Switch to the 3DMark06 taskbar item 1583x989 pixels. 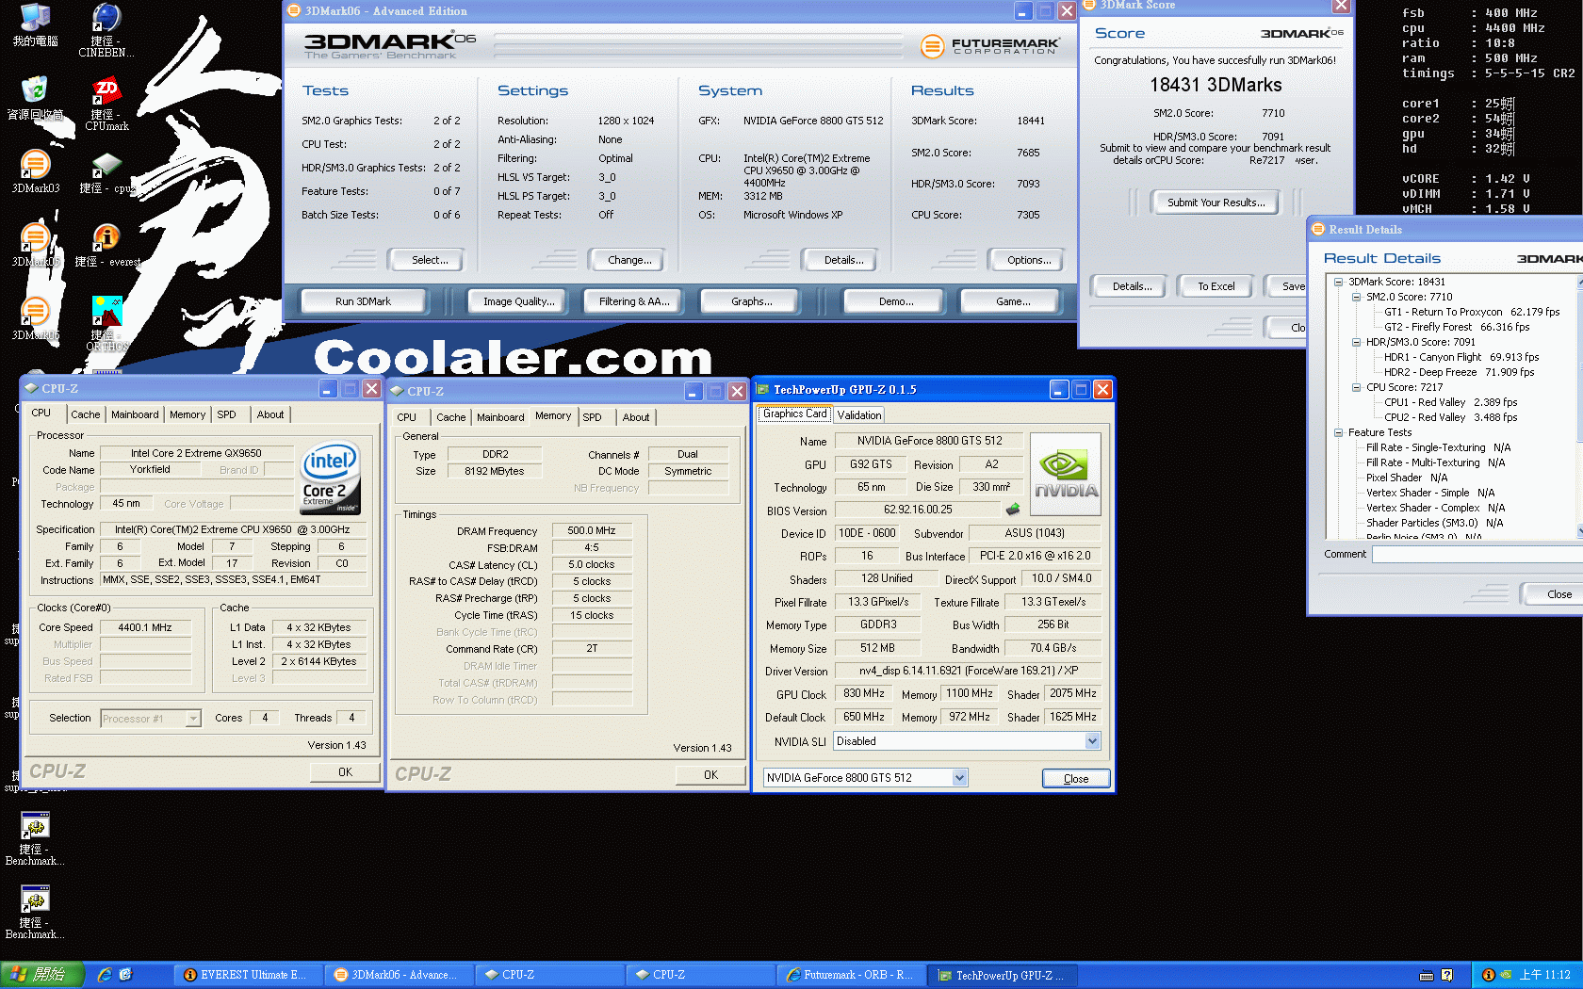point(400,975)
